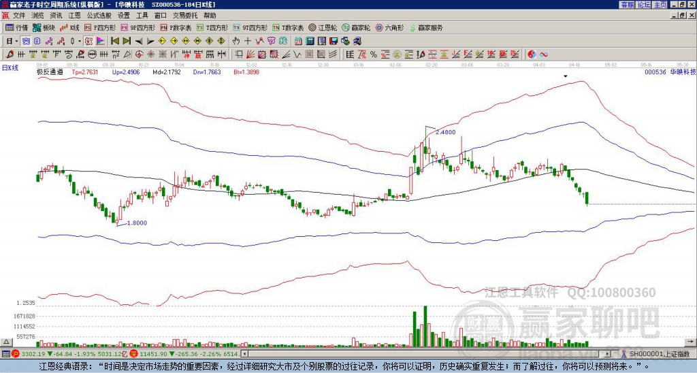
Task: Open the 帮助 menu
Action: pyautogui.click(x=210, y=16)
